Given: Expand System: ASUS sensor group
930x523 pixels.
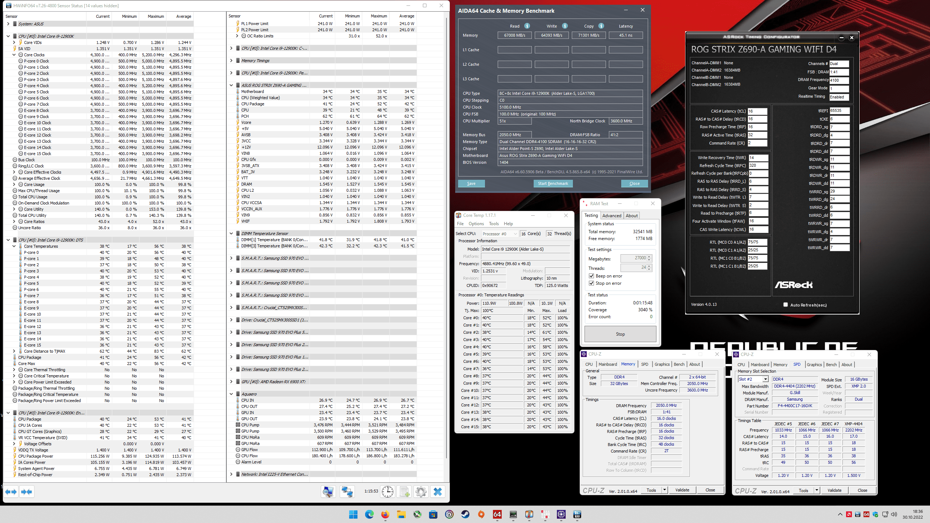Looking at the screenshot, I should 8,24.
